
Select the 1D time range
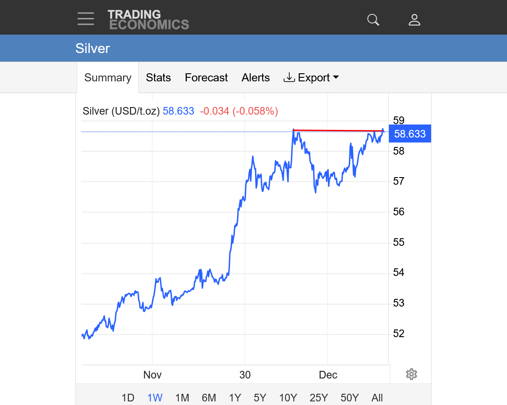pos(128,398)
